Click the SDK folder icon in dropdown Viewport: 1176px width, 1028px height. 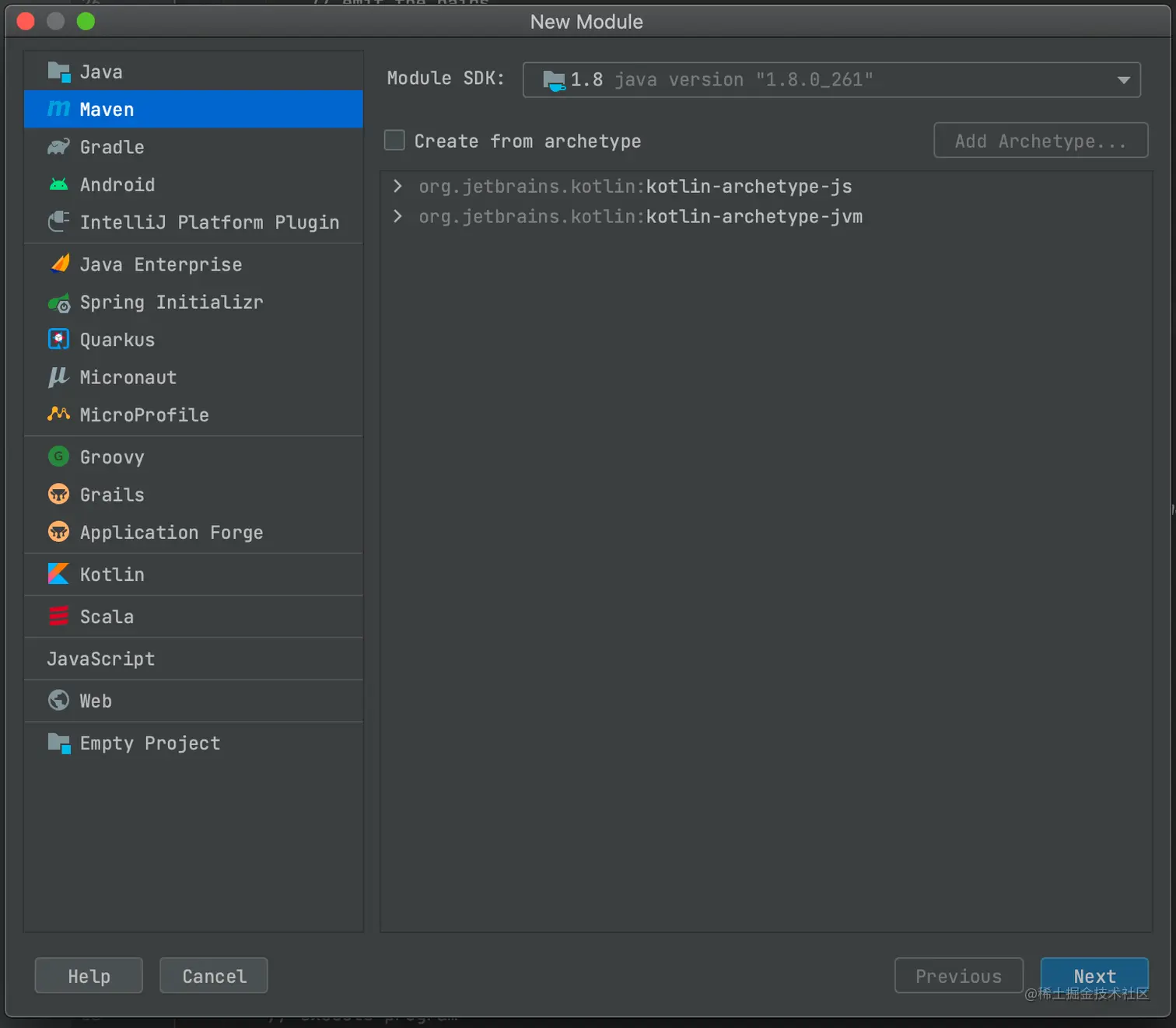click(x=554, y=80)
